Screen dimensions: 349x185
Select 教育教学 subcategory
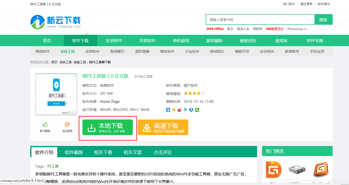292,51
